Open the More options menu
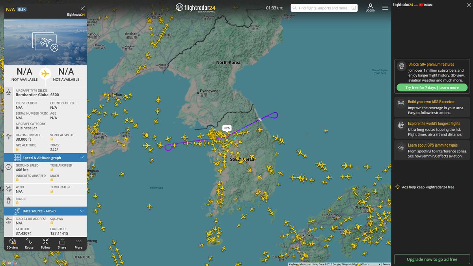This screenshot has height=266, width=473. (x=78, y=244)
